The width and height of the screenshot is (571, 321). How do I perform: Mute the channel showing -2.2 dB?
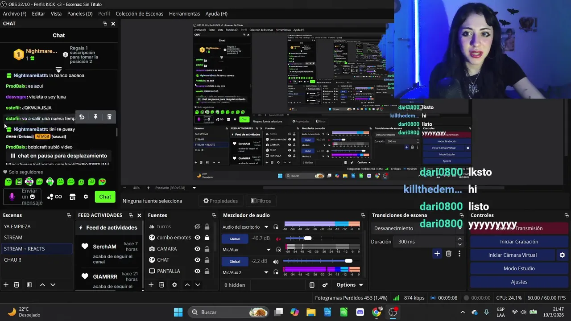click(x=276, y=262)
